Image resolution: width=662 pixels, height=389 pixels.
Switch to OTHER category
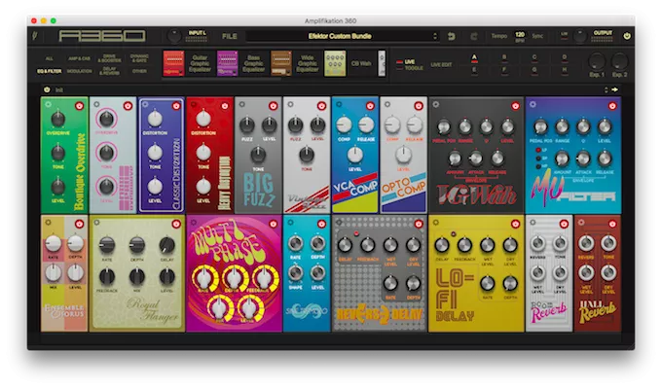(x=139, y=71)
